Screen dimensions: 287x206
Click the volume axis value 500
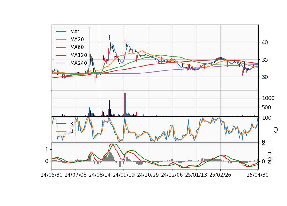click(x=266, y=107)
